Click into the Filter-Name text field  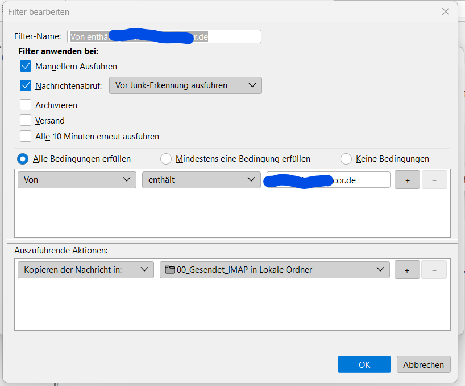coord(164,36)
